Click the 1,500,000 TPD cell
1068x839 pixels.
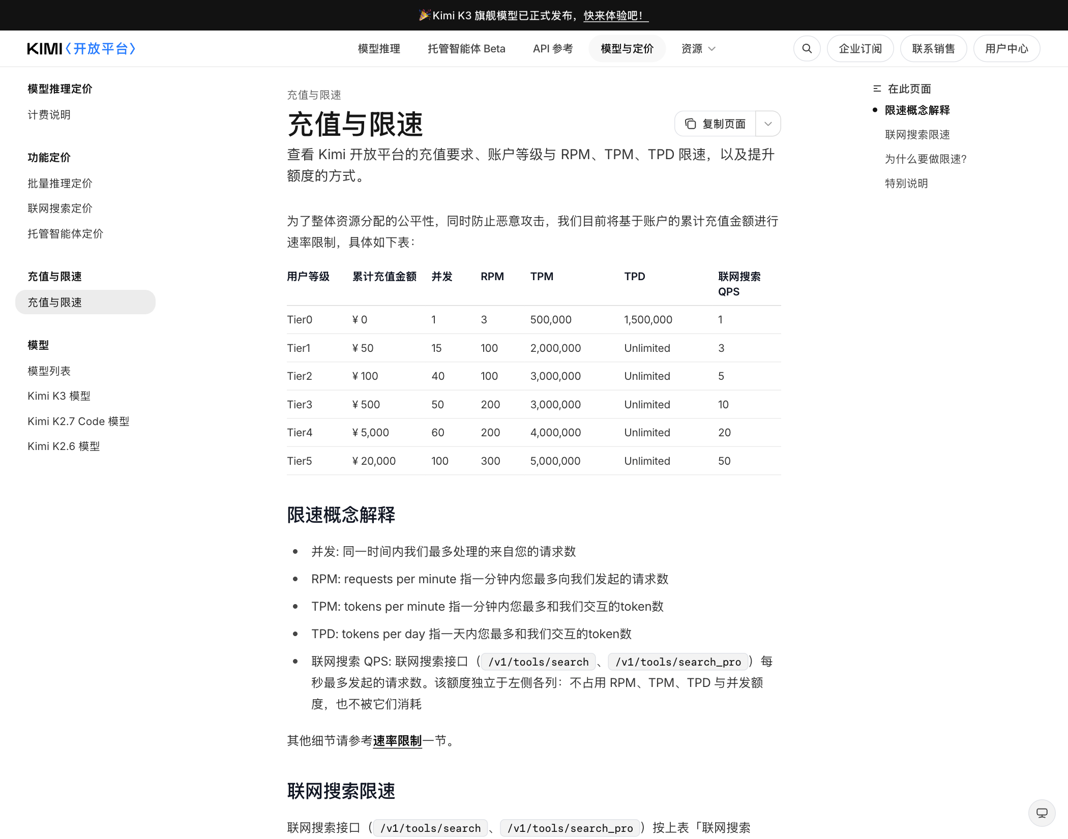point(648,319)
